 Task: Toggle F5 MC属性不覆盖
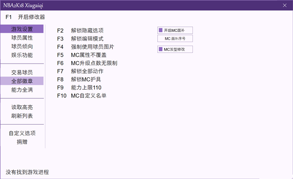coord(82,55)
